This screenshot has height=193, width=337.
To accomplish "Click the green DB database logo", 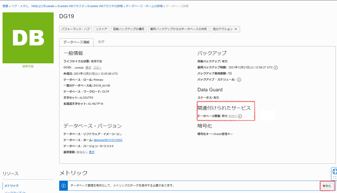I will pyautogui.click(x=28, y=38).
